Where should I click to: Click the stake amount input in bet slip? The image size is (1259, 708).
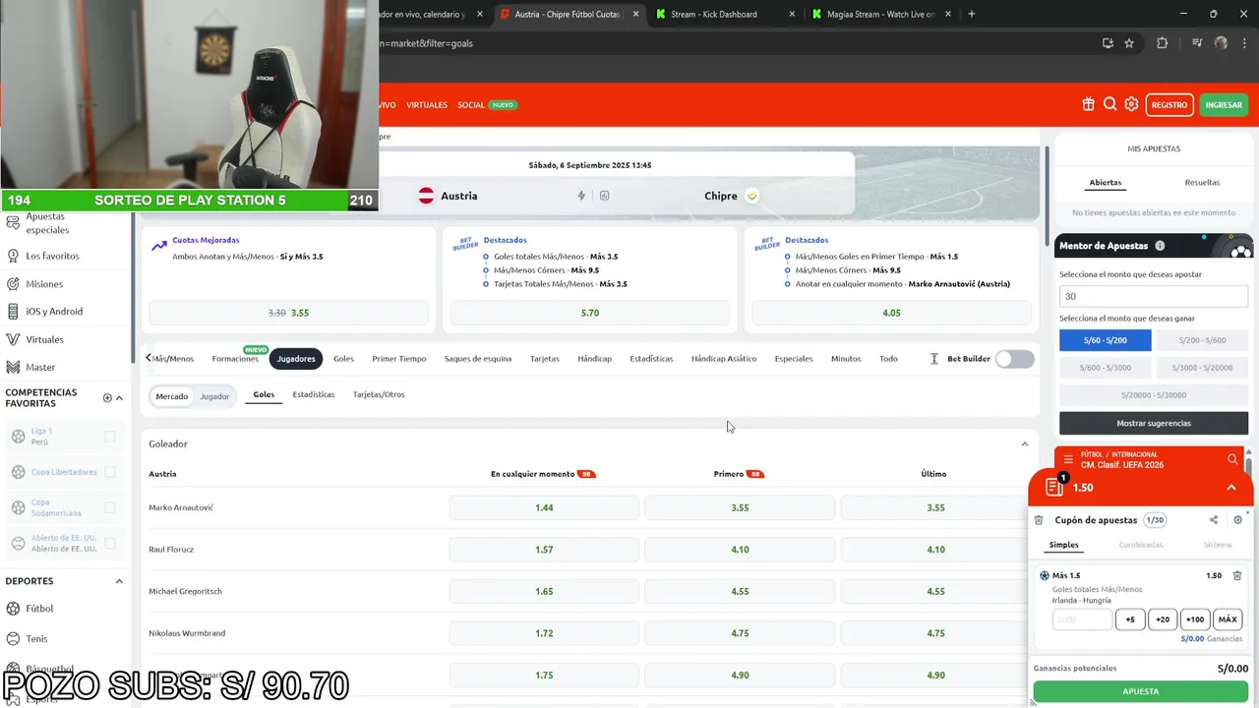click(x=1082, y=619)
